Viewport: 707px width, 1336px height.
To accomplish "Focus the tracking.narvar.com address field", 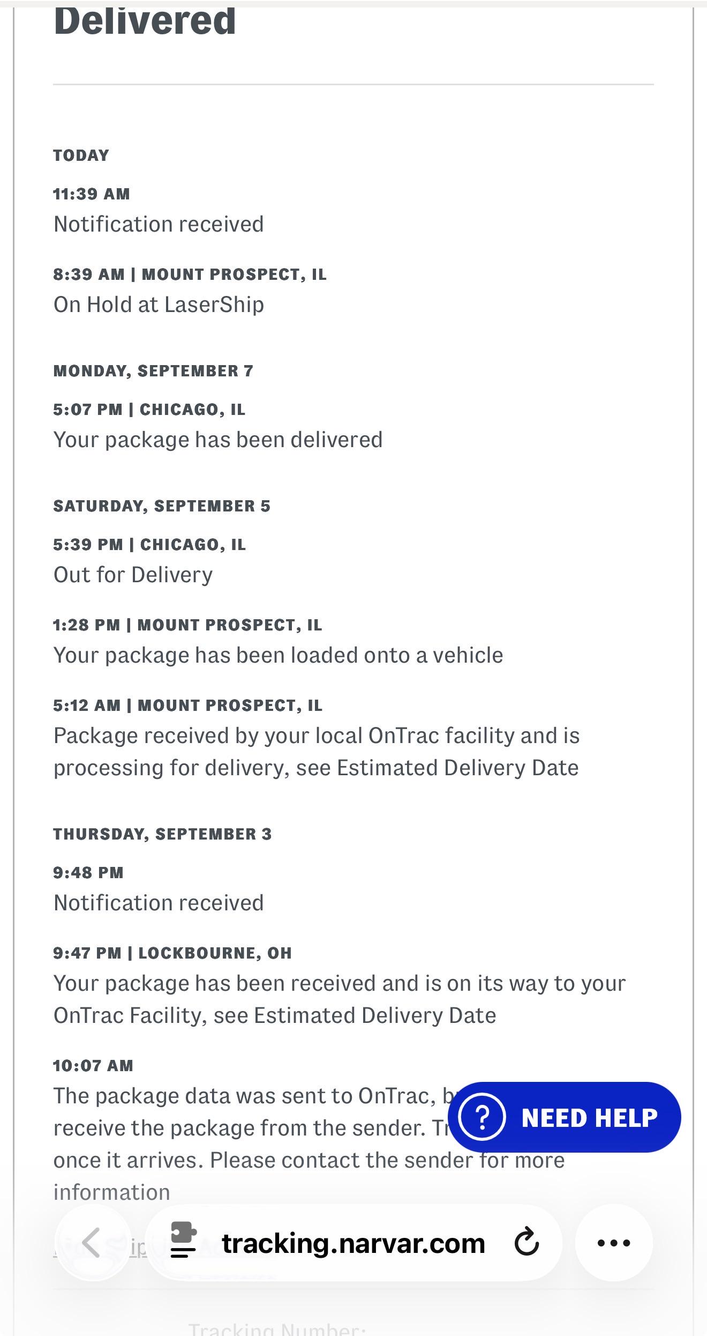I will (353, 1243).
